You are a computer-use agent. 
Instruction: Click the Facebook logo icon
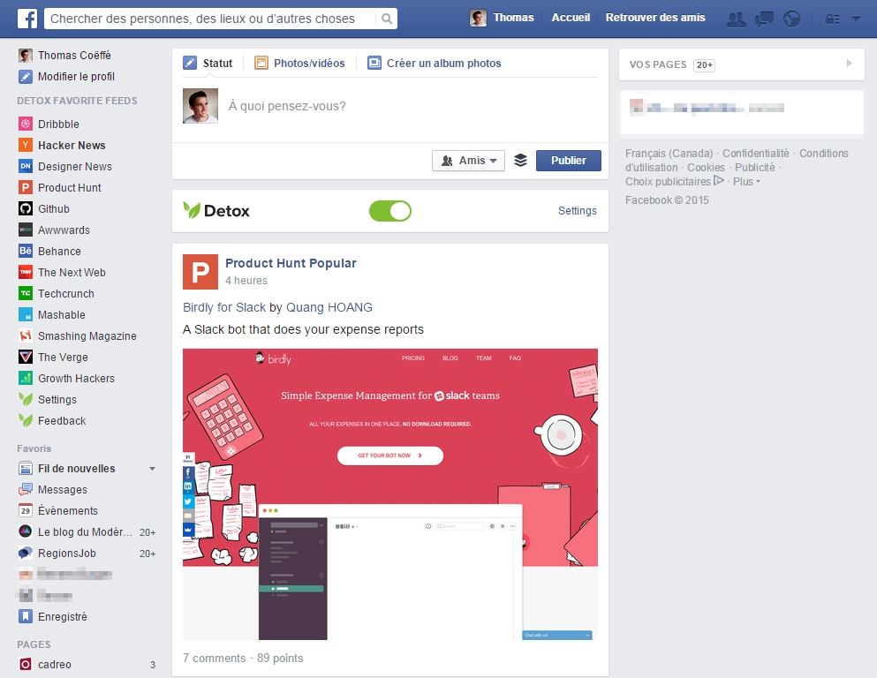[26, 19]
